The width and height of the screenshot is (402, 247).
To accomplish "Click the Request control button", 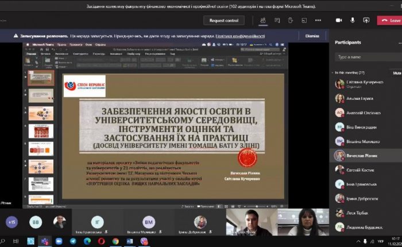I will click(x=224, y=21).
